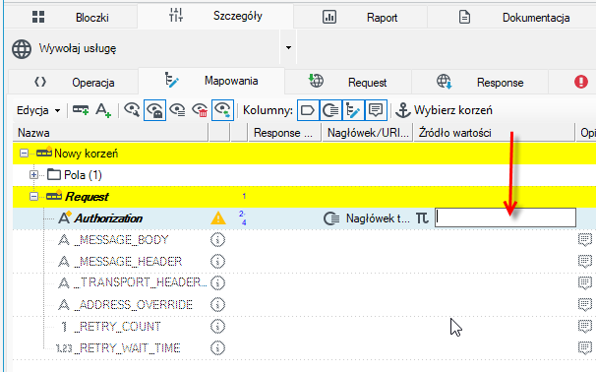Toggle the source value column button in Kolumny

[330, 110]
